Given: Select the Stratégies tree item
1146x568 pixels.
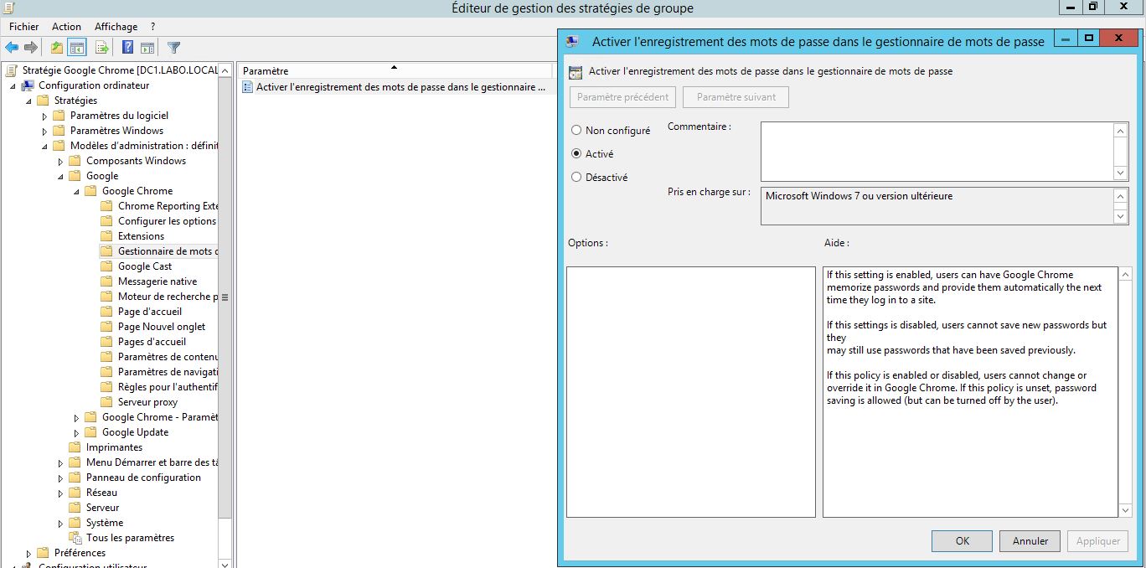Looking at the screenshot, I should pos(75,101).
